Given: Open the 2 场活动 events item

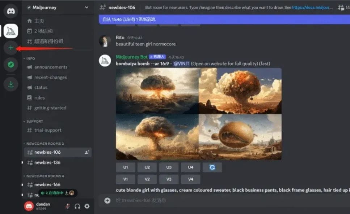Looking at the screenshot, I should tap(40, 31).
